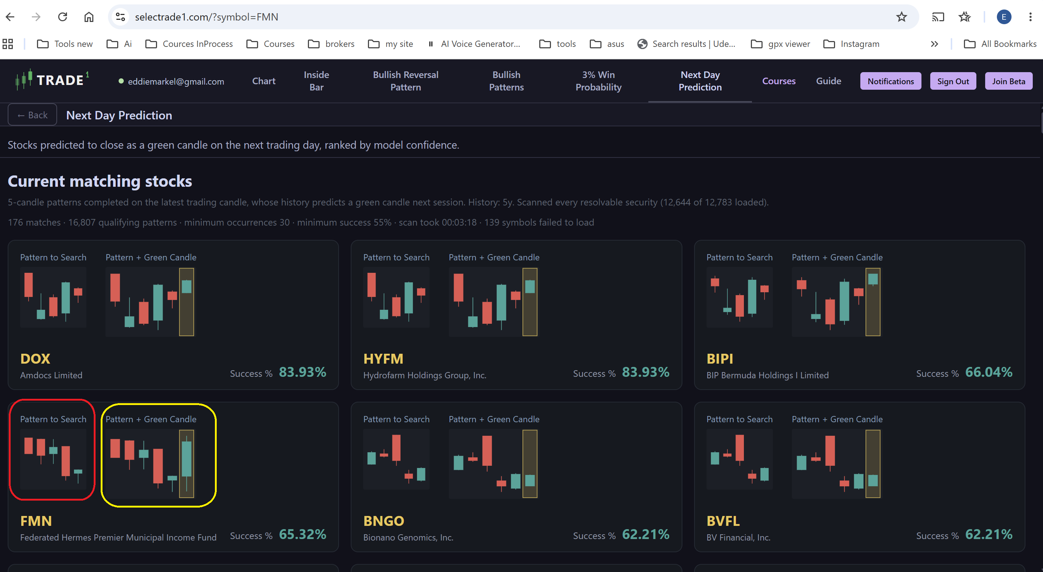Go back using the Back button
The height and width of the screenshot is (572, 1043).
(x=32, y=115)
